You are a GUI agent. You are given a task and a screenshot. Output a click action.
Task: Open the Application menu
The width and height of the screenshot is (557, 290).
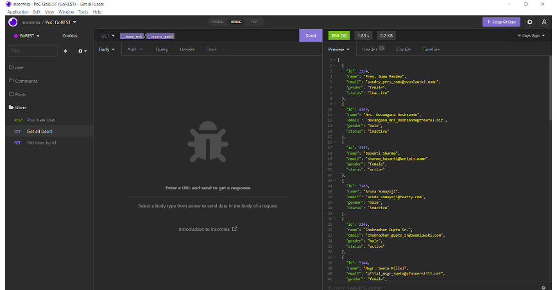pos(18,12)
